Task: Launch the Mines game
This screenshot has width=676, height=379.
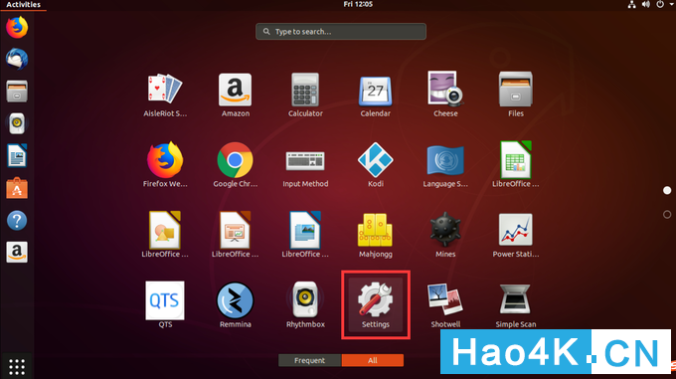Action: point(445,236)
